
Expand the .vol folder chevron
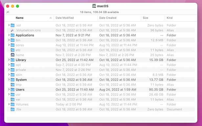pyautogui.click(x=9, y=25)
